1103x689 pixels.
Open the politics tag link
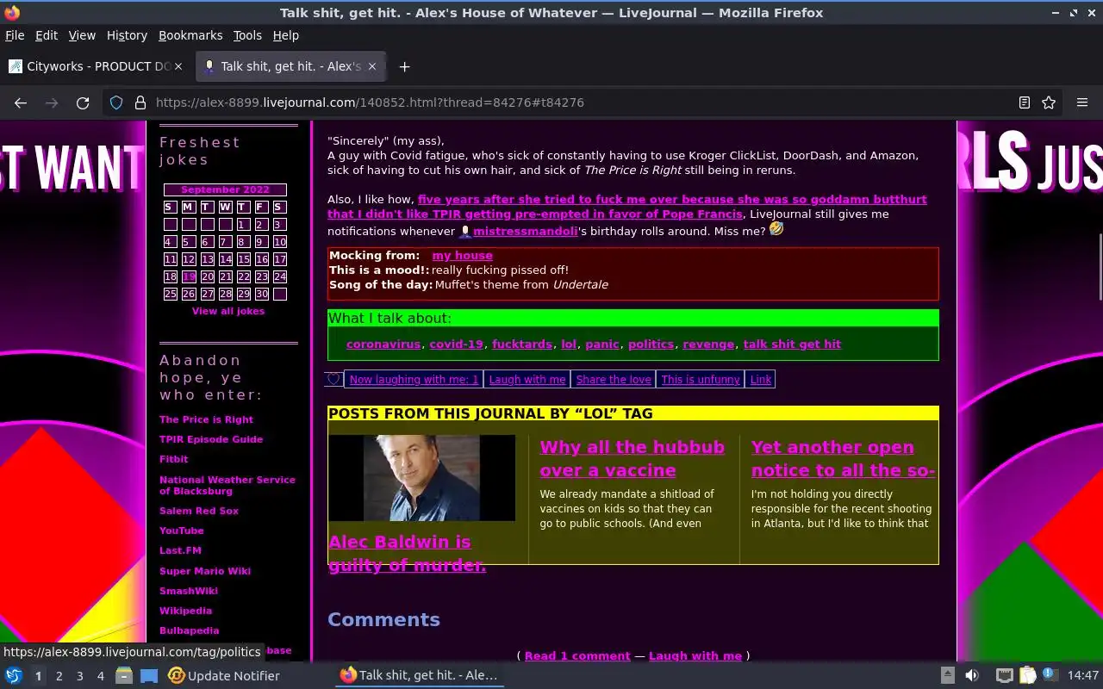pos(651,344)
